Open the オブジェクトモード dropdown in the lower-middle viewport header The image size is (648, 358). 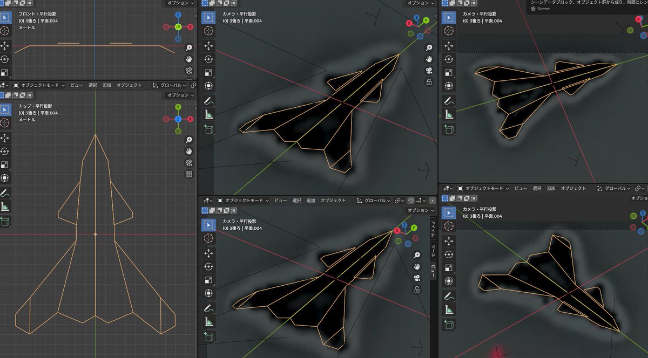coord(242,200)
